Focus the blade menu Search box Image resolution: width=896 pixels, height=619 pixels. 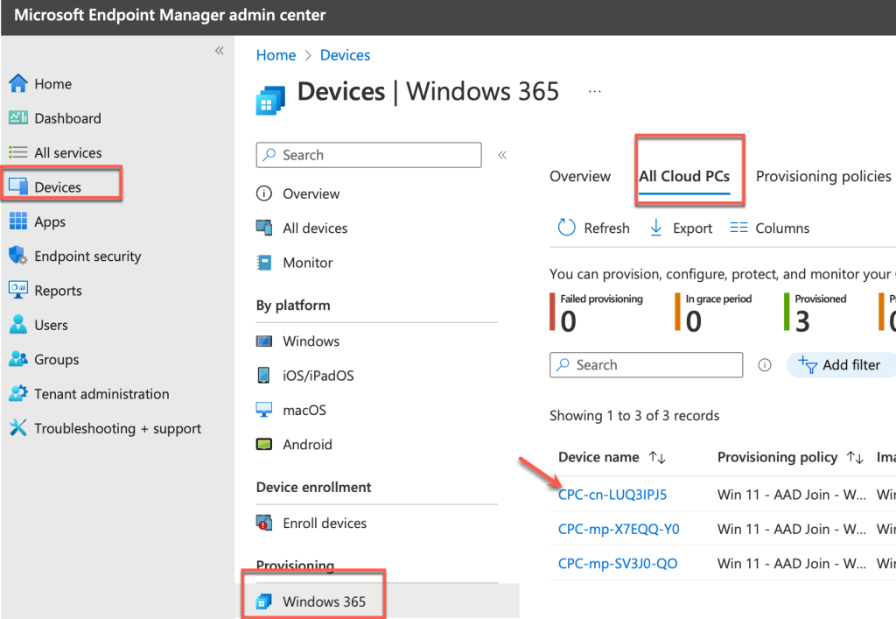(x=368, y=155)
